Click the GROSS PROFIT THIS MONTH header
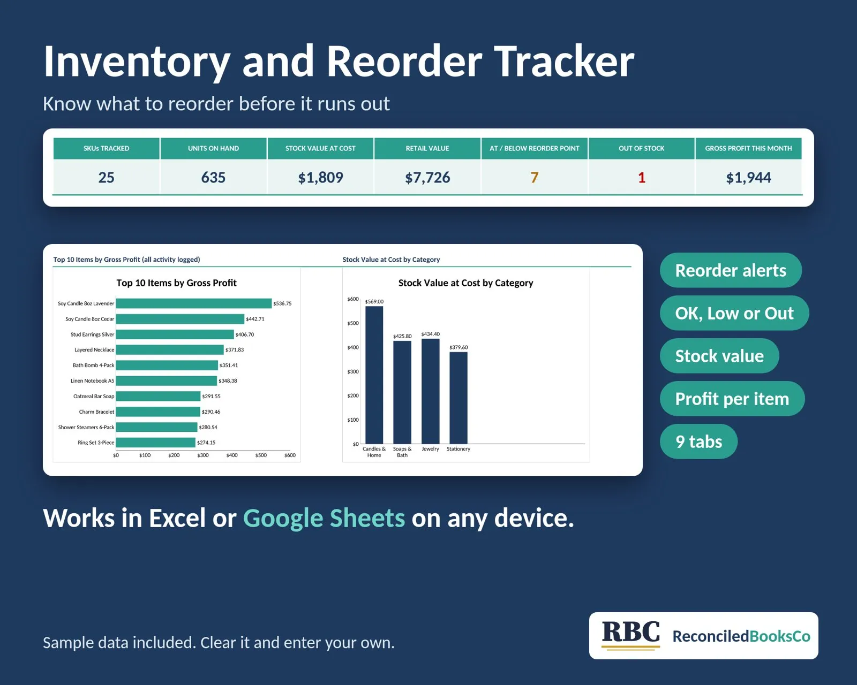This screenshot has height=685, width=857. click(x=748, y=148)
